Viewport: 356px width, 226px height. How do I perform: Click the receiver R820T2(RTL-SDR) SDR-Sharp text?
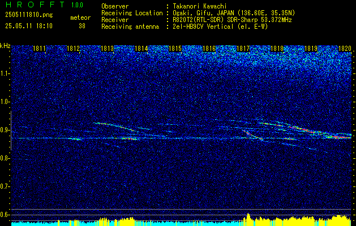pyautogui.click(x=232, y=20)
